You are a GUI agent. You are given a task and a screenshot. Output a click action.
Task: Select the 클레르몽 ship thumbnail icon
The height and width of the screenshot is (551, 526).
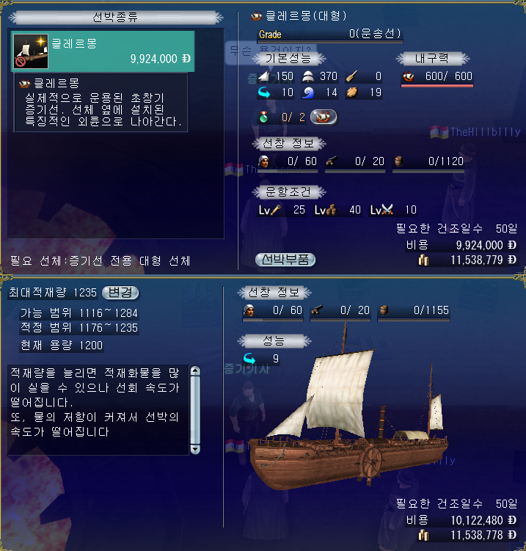tap(31, 51)
